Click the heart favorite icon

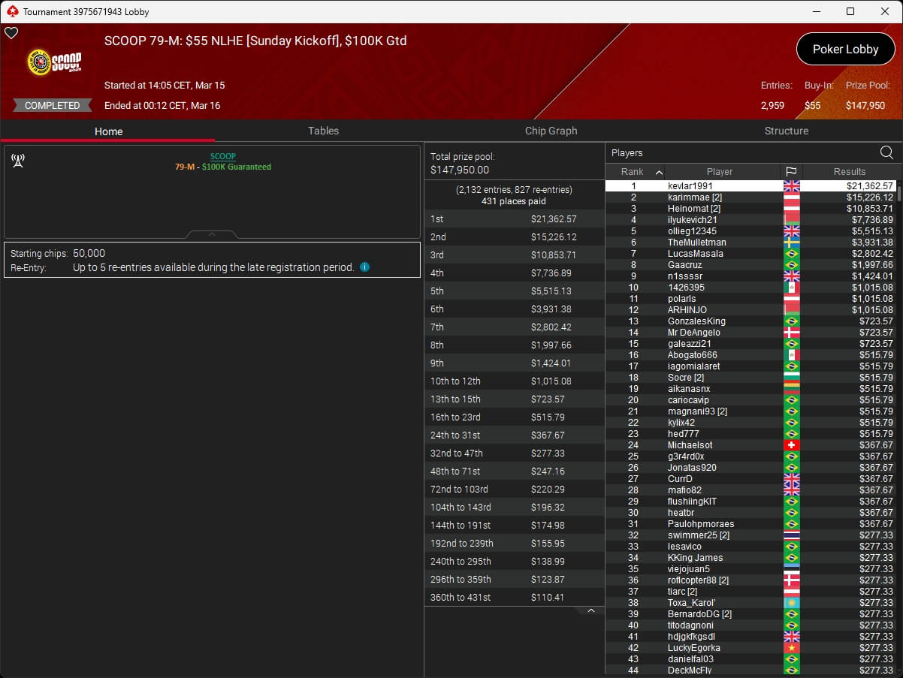(x=11, y=33)
